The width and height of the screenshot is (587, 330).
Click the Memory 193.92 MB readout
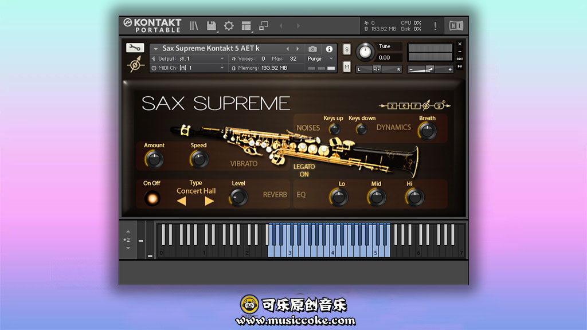pyautogui.click(x=260, y=68)
